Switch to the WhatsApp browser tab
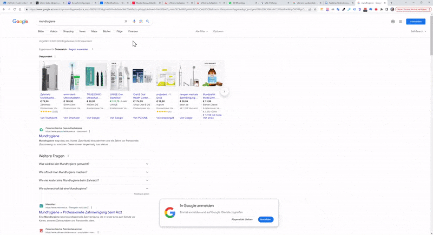Image resolution: width=433 pixels, height=235 pixels. pos(242,3)
